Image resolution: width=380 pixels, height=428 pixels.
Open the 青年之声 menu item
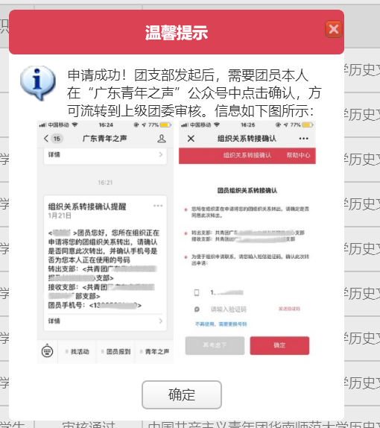pos(154,352)
